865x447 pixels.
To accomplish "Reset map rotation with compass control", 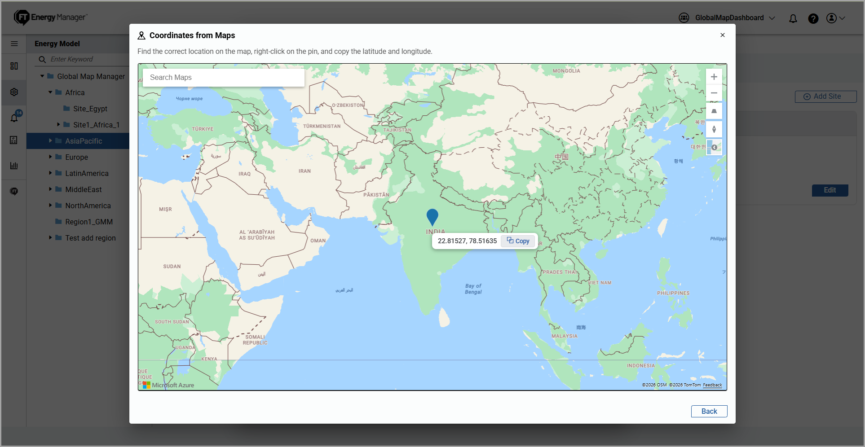I will (x=714, y=129).
